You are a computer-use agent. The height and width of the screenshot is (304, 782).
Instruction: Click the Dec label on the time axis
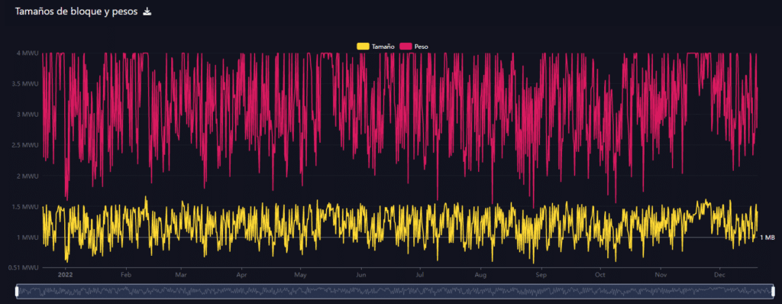click(x=719, y=274)
